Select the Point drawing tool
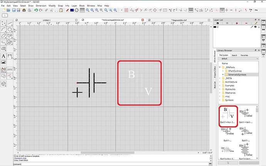Image resolution: width=266 pixels, height=166 pixels. (x=3, y=23)
